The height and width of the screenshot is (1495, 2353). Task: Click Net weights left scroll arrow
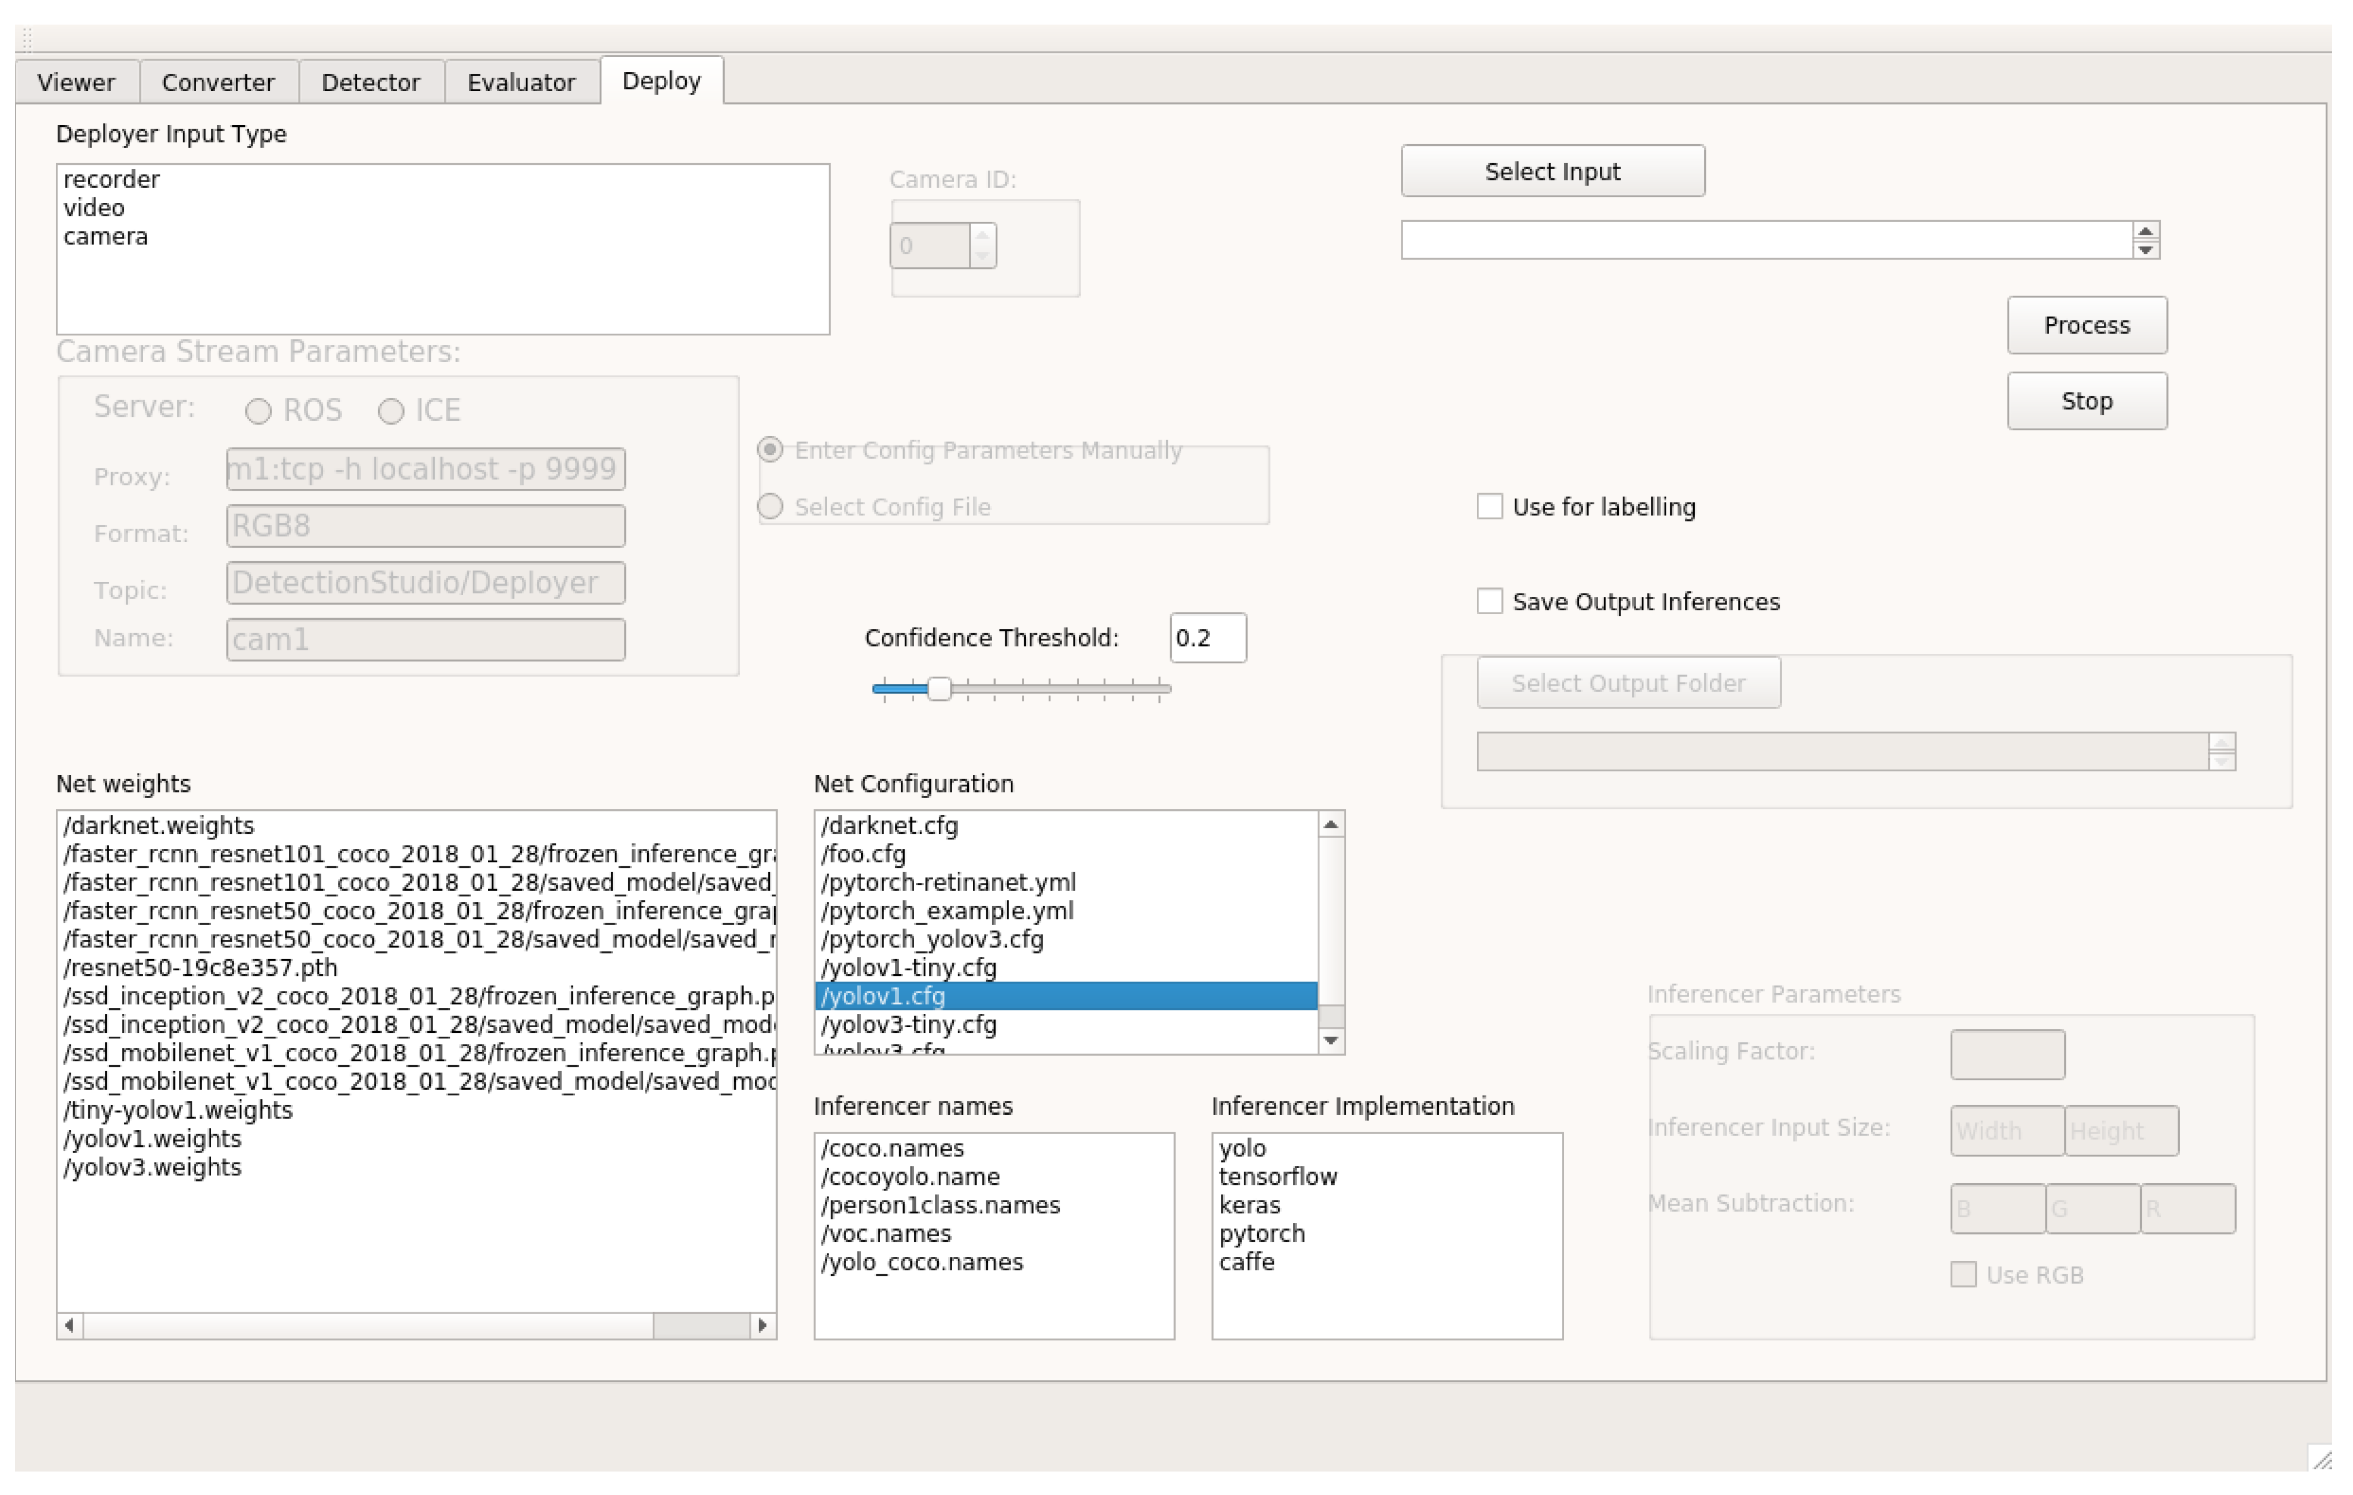[69, 1325]
